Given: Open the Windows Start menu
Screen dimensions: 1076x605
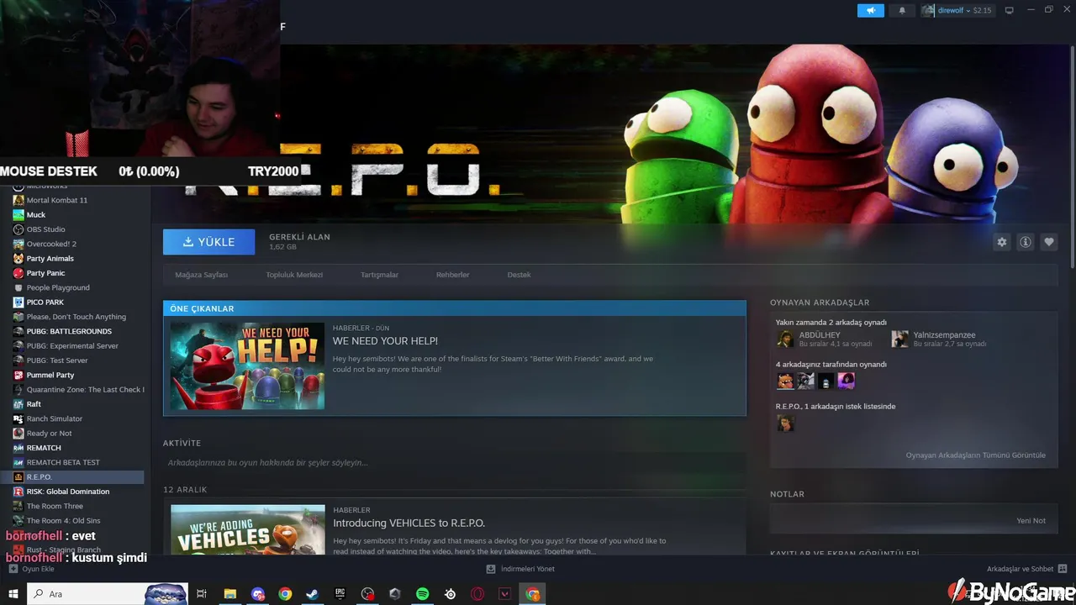Looking at the screenshot, I should 13,594.
